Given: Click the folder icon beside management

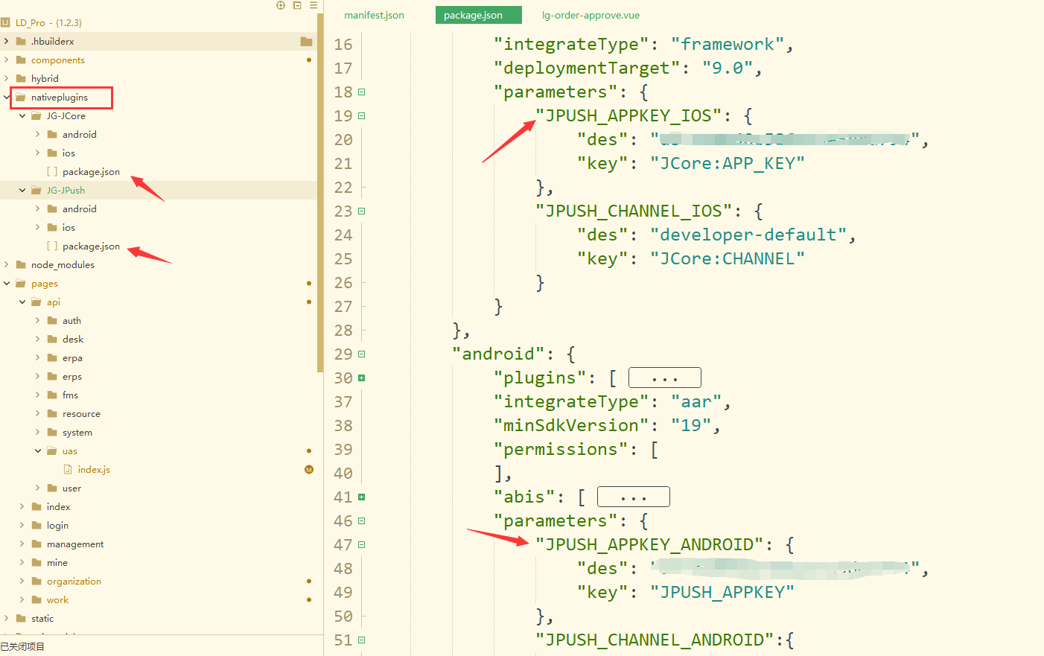Looking at the screenshot, I should 36,544.
